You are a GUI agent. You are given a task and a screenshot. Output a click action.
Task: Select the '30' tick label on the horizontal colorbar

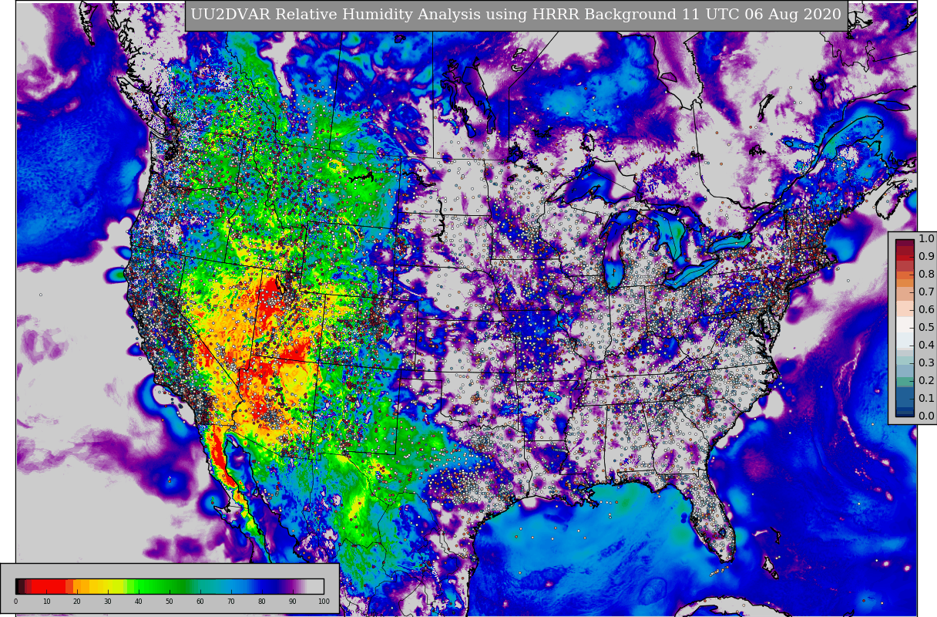[x=108, y=602]
